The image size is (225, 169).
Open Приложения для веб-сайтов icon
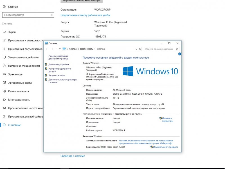pos(4,117)
